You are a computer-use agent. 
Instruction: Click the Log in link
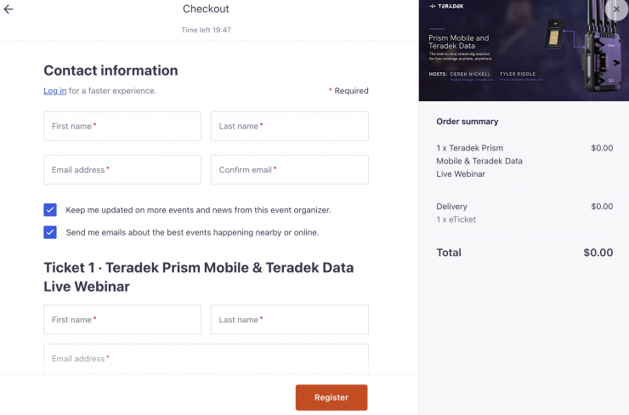point(55,91)
